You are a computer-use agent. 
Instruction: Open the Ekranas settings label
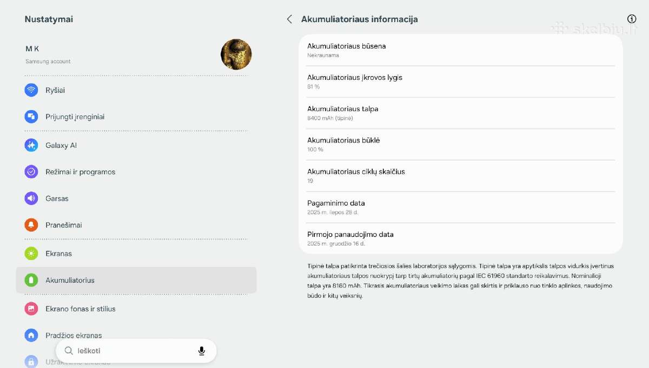coord(58,254)
